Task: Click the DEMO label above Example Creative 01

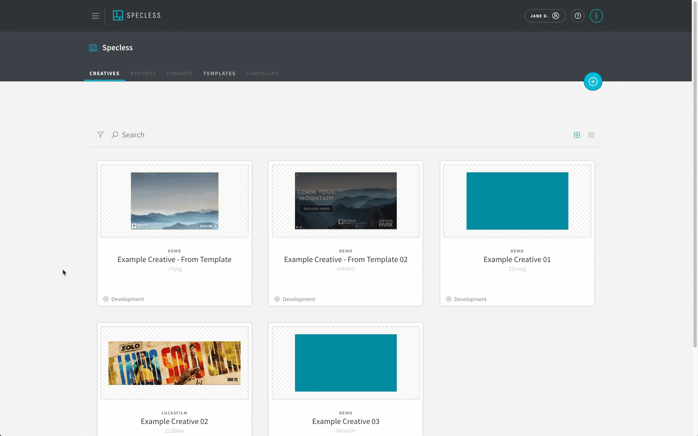Action: 517,251
